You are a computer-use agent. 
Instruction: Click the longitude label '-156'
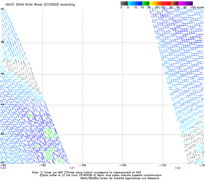123,165
